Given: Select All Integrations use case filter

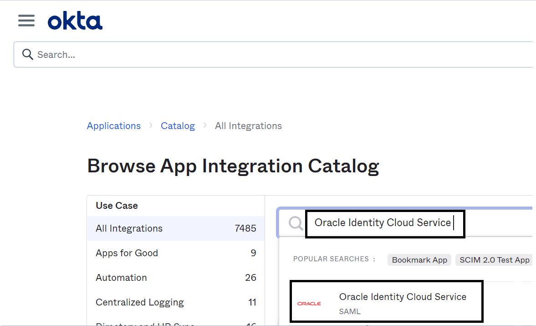Looking at the screenshot, I should 176,228.
